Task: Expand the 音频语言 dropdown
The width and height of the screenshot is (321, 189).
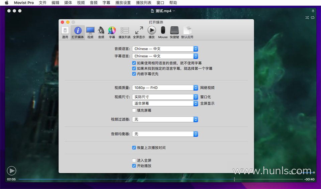Action: click(x=165, y=49)
